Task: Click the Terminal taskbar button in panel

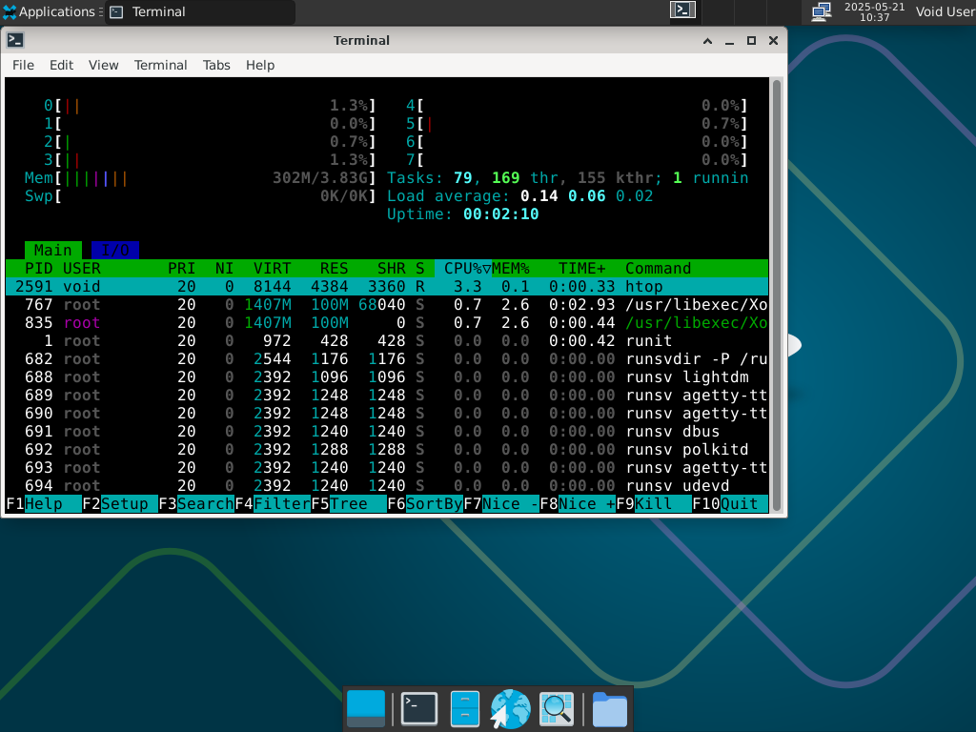Action: pyautogui.click(x=200, y=11)
